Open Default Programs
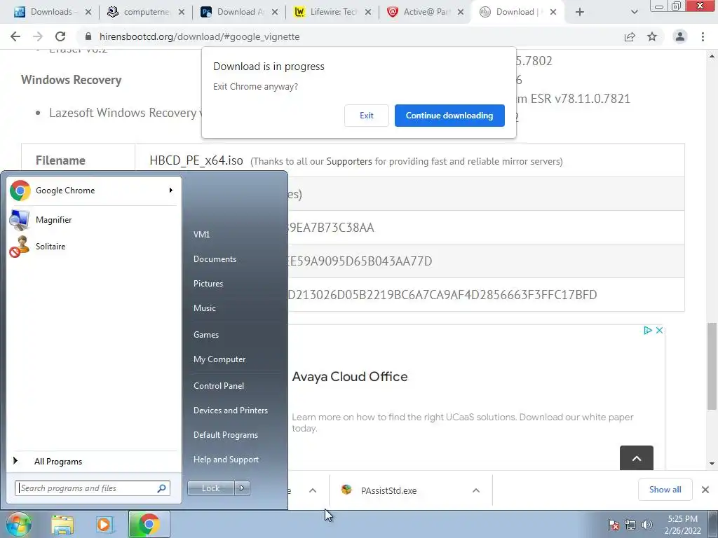Image resolution: width=718 pixels, height=538 pixels. 225,434
